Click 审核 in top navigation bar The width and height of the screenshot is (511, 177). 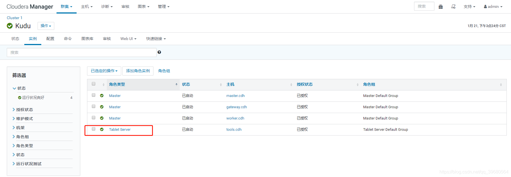click(125, 6)
